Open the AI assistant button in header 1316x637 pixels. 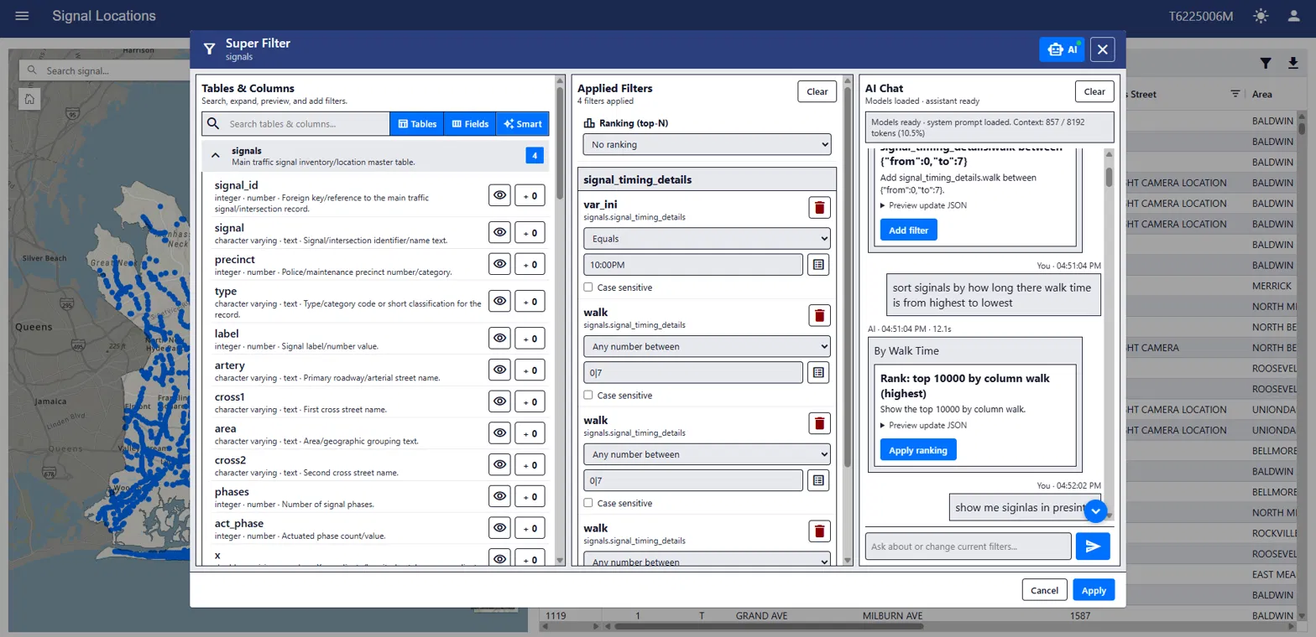click(x=1062, y=49)
